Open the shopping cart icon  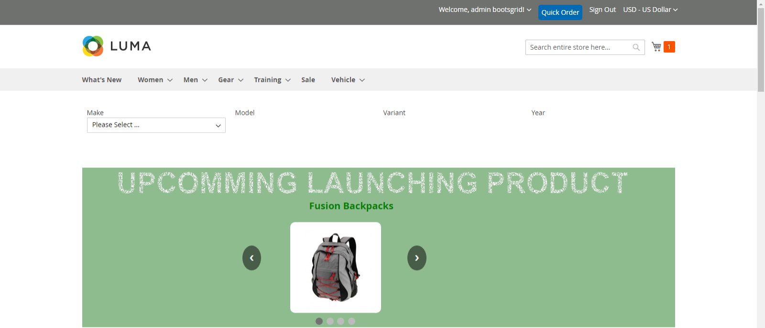[x=656, y=46]
